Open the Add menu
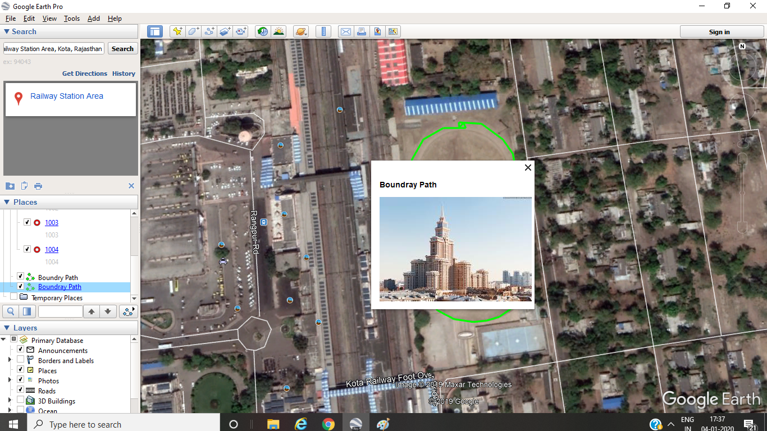767x431 pixels. pos(93,19)
